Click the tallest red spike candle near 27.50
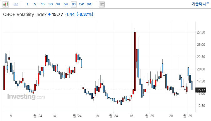 [x=135, y=61]
